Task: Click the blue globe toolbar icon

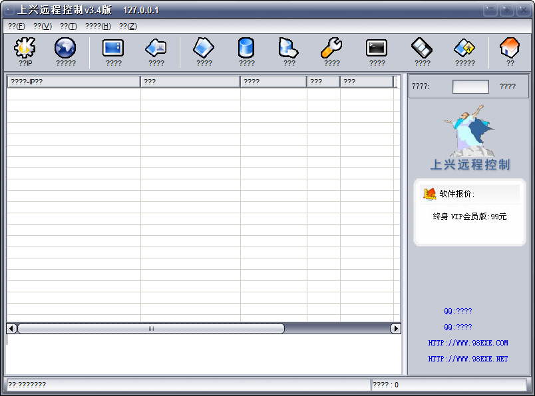Action: coord(65,49)
